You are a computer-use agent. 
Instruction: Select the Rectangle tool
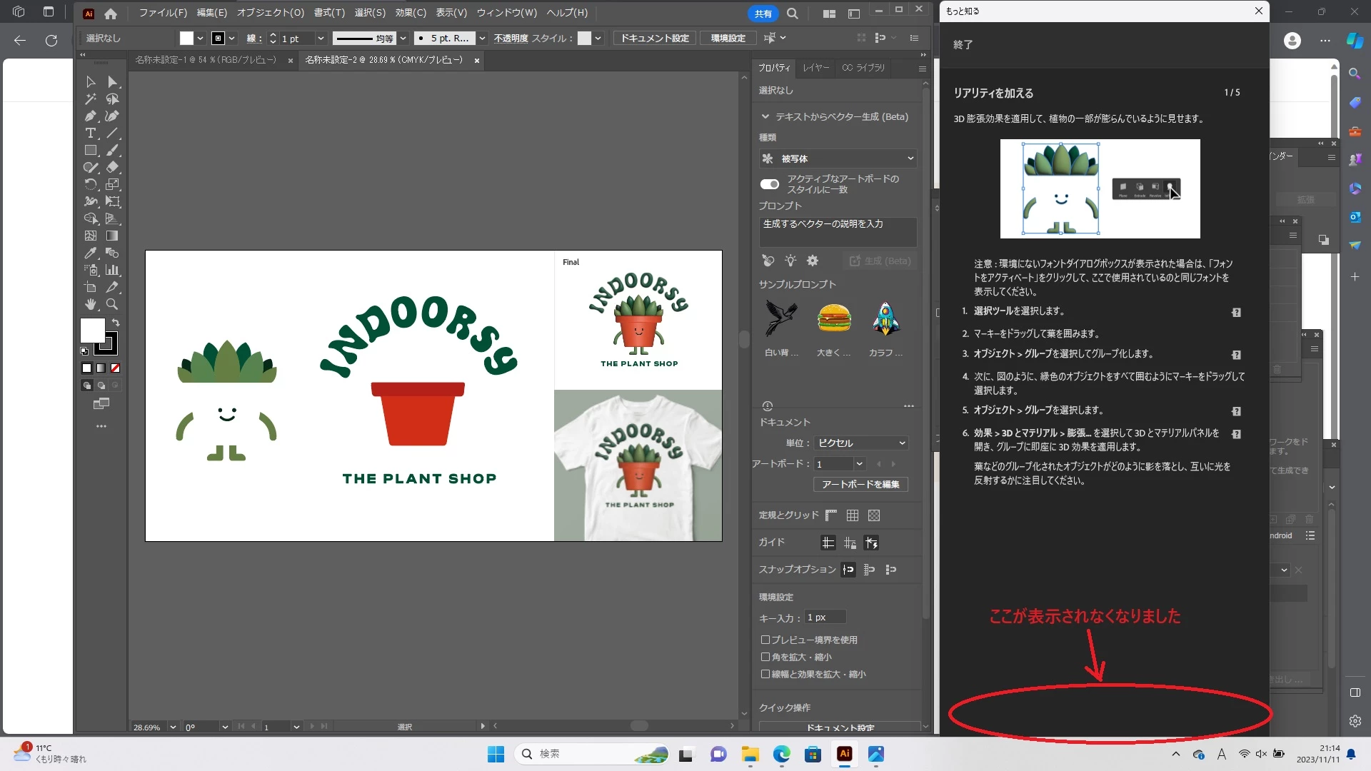91,151
